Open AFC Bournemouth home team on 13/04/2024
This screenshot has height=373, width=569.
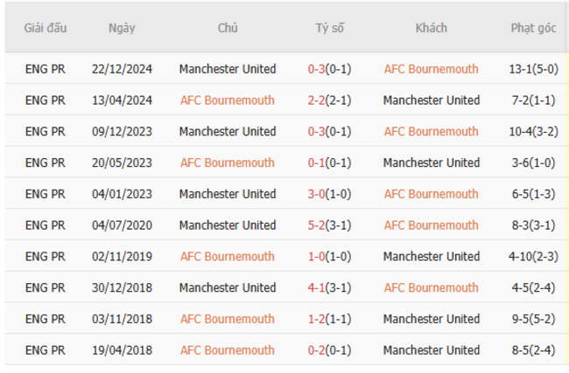coord(227,100)
